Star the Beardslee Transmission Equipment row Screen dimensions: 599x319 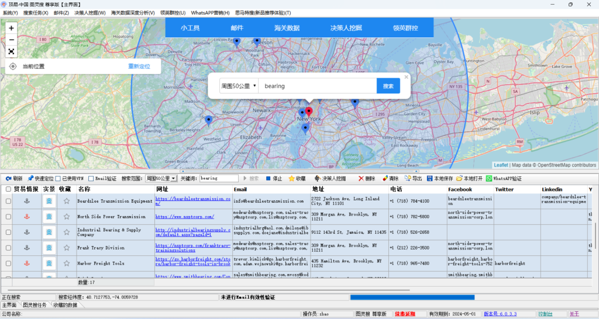[67, 202]
